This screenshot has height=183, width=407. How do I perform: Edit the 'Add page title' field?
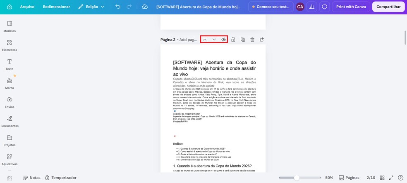[188, 40]
